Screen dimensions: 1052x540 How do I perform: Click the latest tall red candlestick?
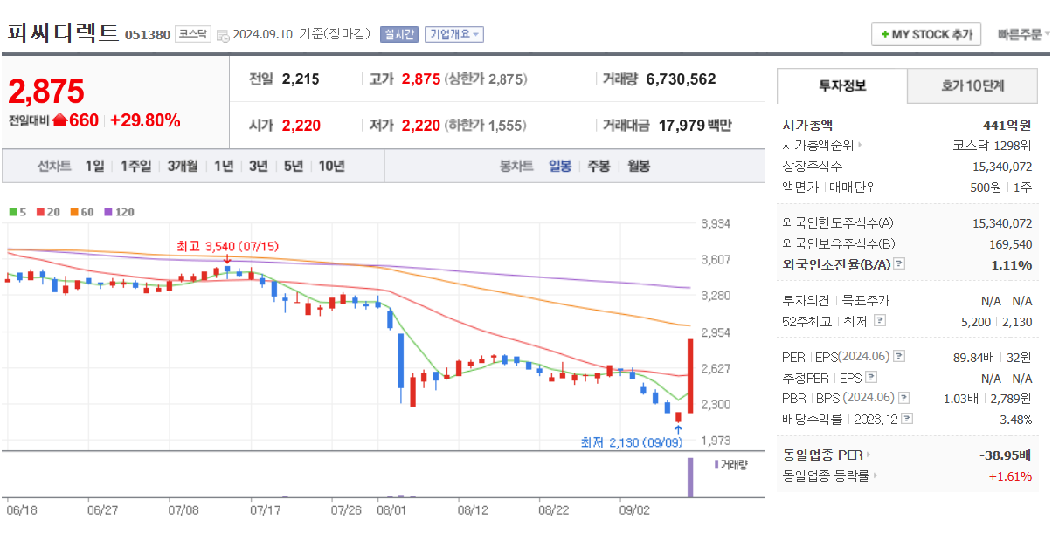(x=690, y=376)
